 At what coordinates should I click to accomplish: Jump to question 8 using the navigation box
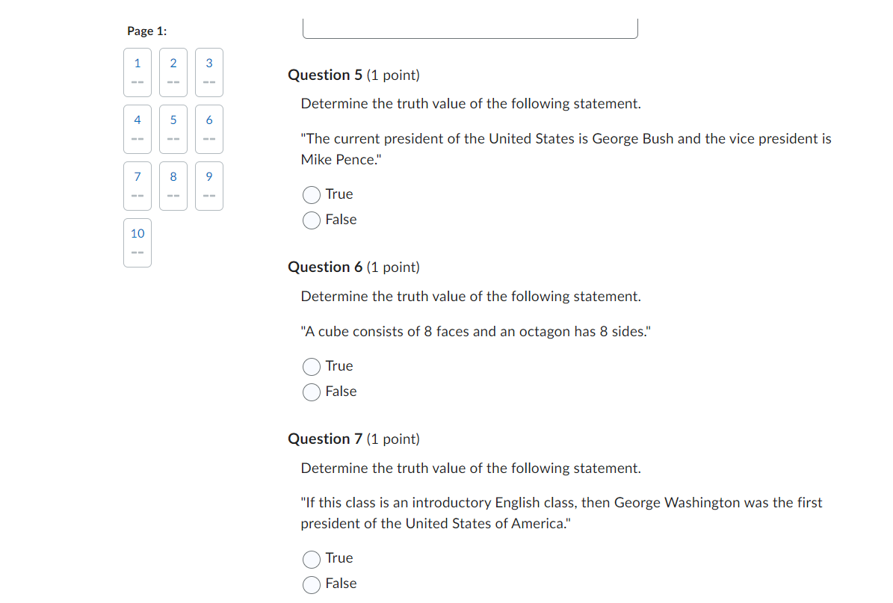173,185
